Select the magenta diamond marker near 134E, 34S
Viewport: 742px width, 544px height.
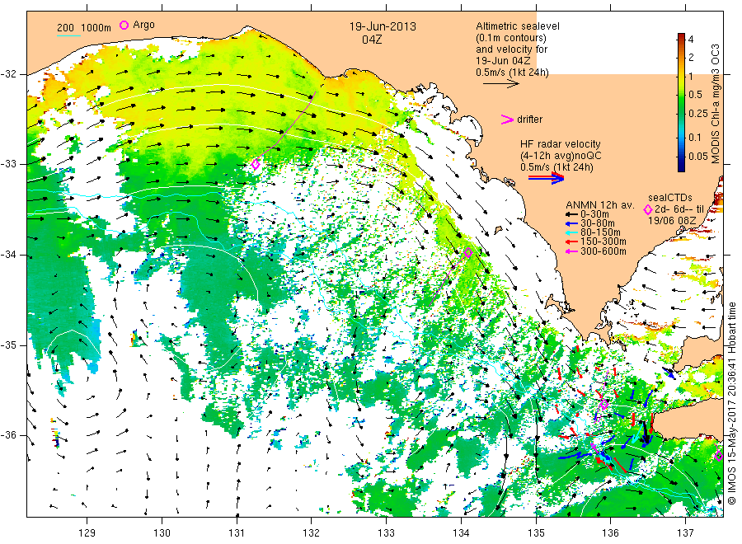click(468, 253)
